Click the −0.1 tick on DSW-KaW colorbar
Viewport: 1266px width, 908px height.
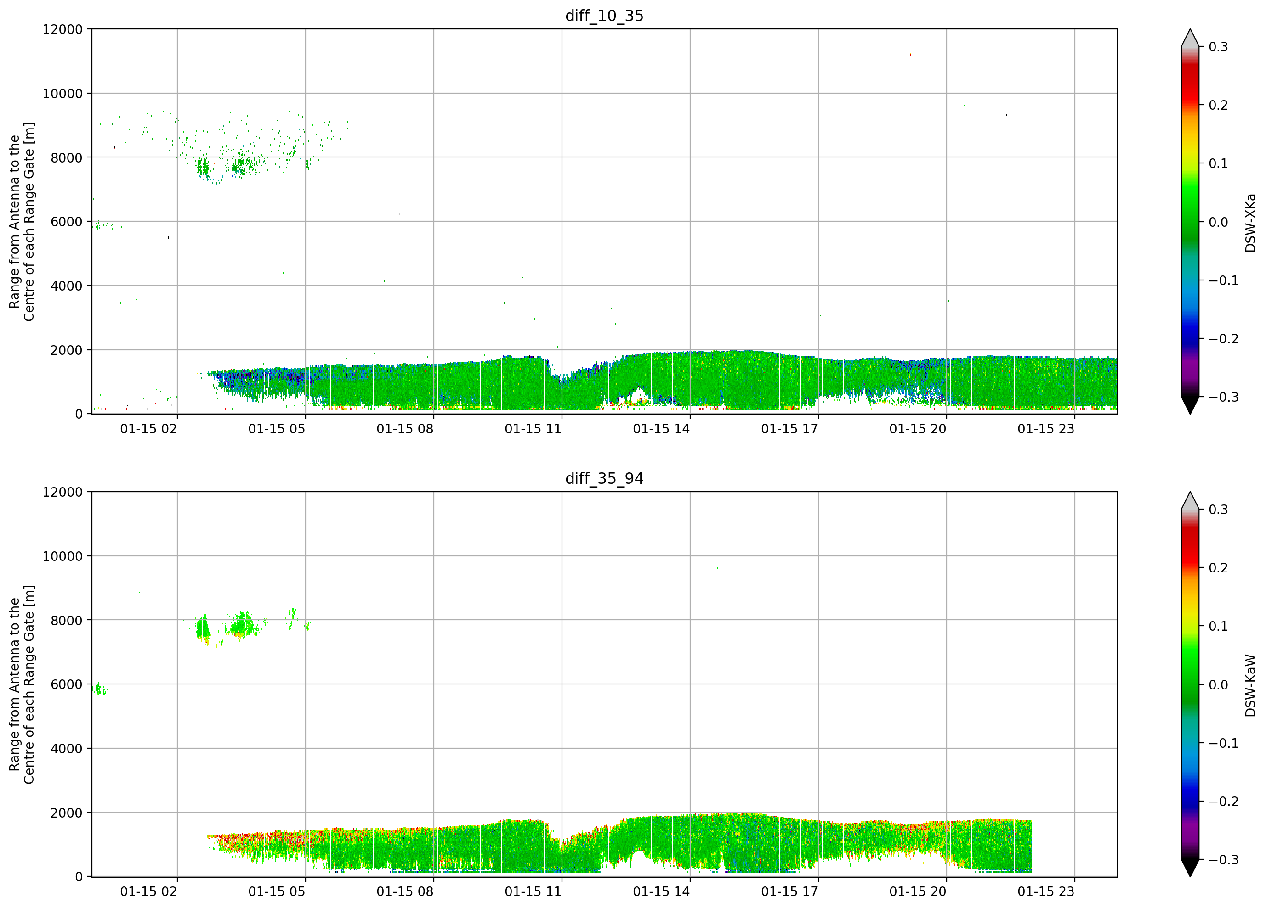(x=1224, y=744)
